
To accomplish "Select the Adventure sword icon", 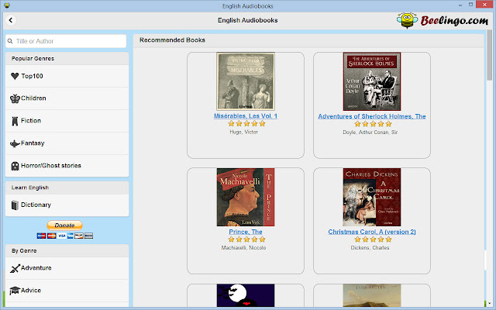I will pyautogui.click(x=15, y=268).
